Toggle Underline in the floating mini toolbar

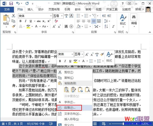coord(70,61)
